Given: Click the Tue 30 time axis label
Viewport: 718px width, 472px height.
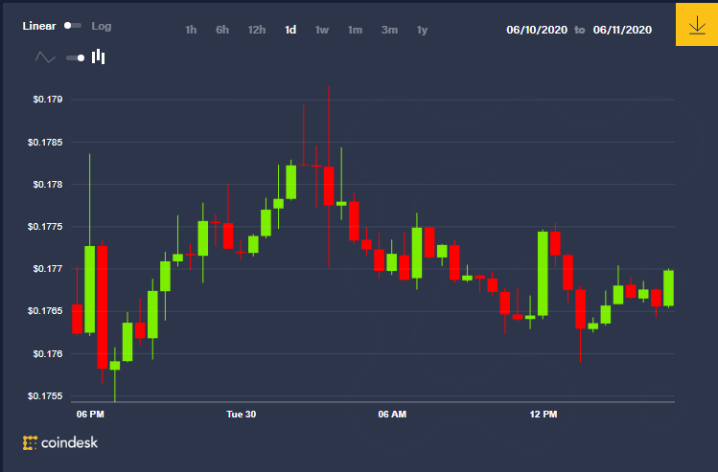Looking at the screenshot, I should click(x=242, y=415).
